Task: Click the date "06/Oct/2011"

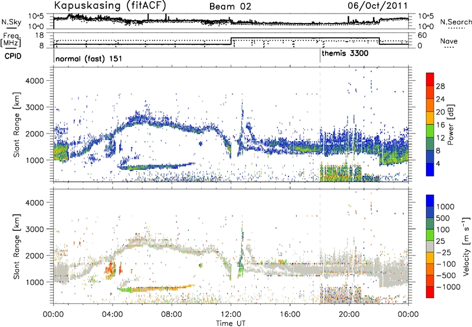Action: click(x=378, y=5)
